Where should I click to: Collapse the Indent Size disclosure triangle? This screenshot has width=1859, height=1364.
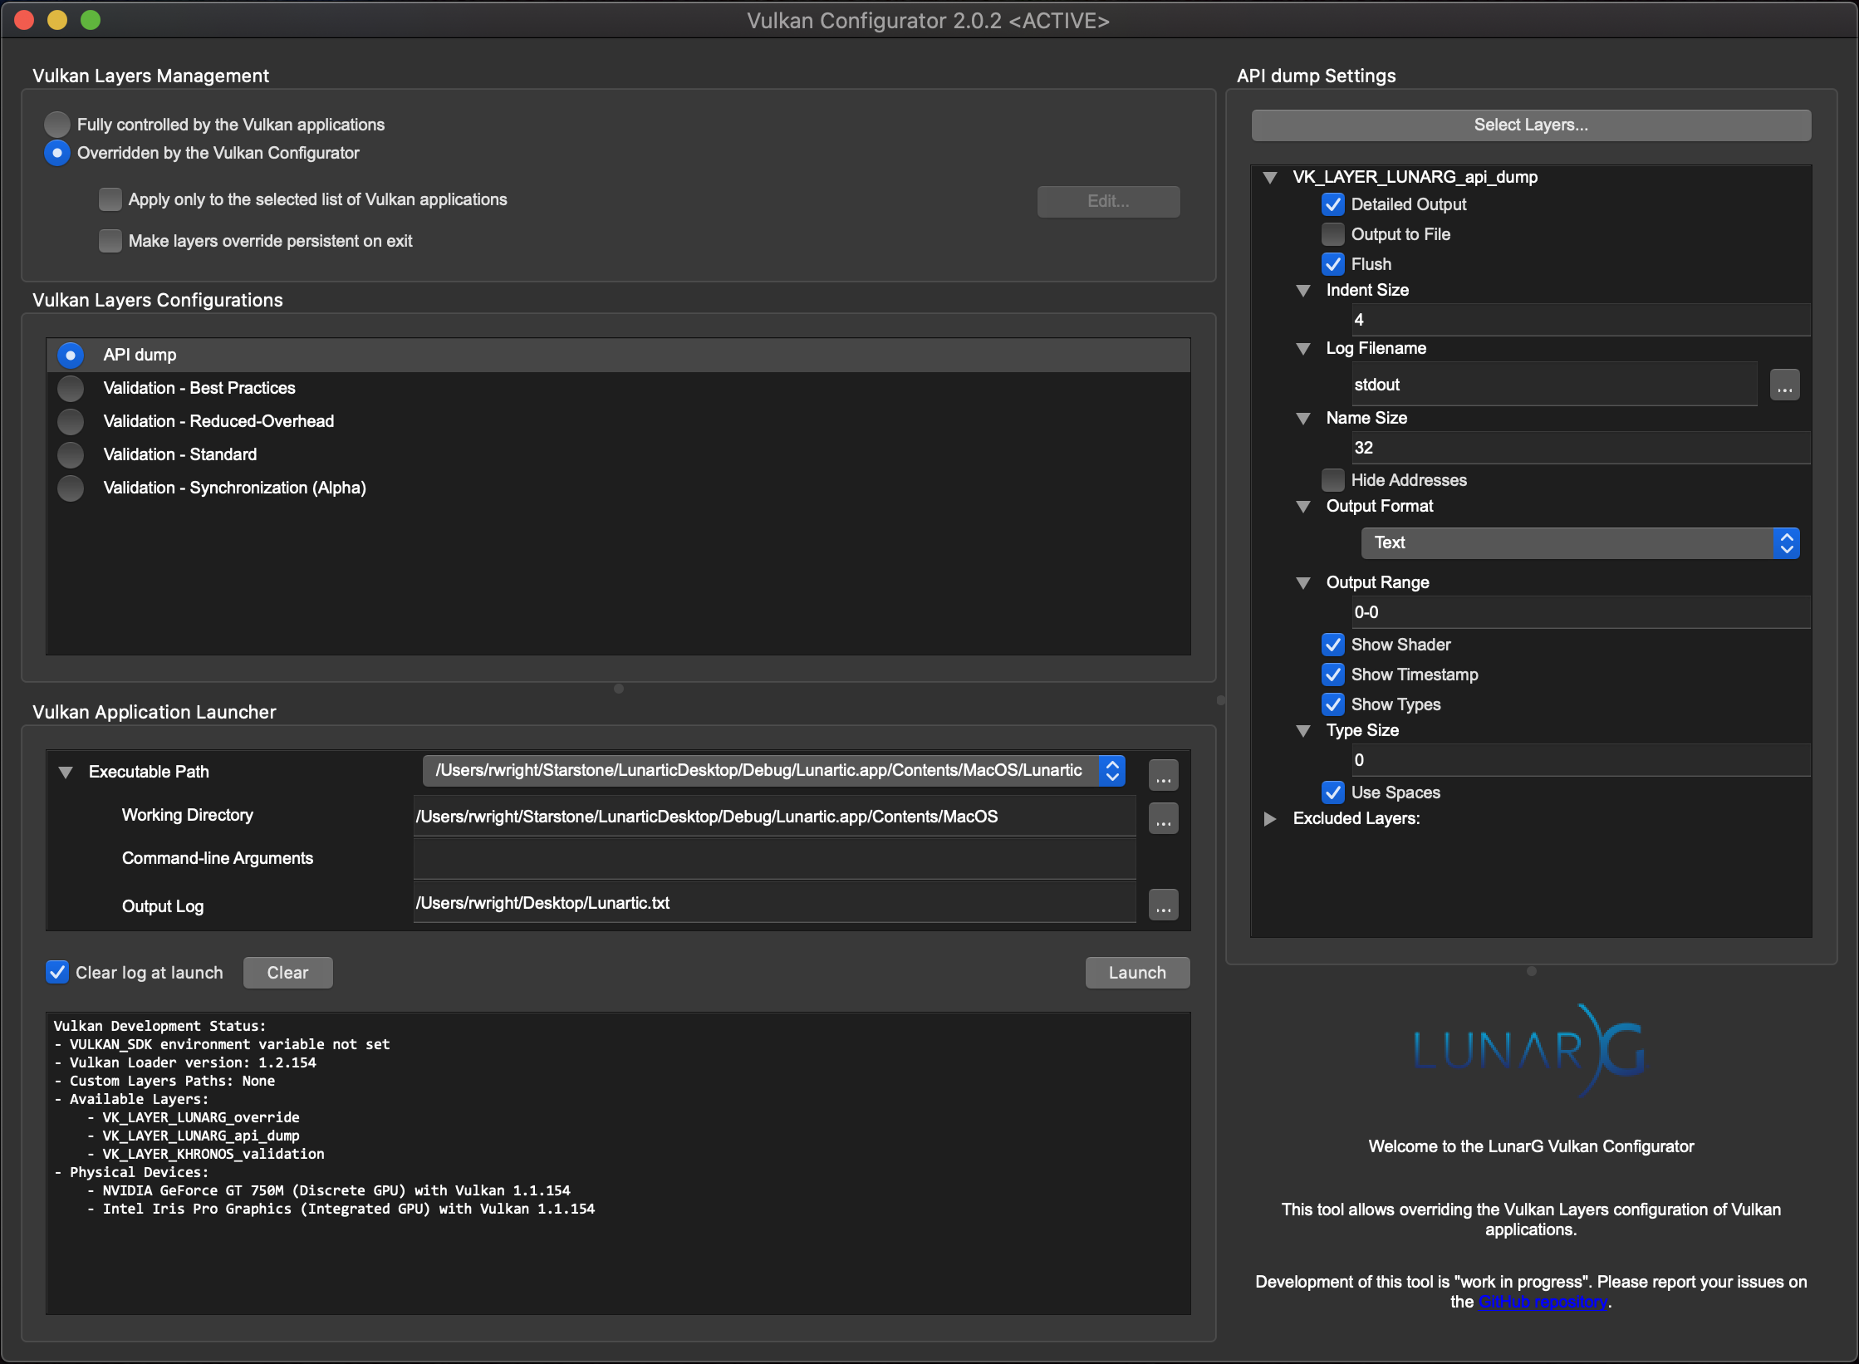click(1303, 291)
